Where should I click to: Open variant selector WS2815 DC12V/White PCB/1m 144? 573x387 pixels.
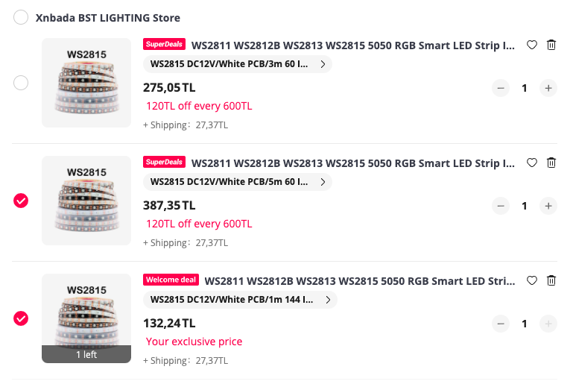coord(240,300)
